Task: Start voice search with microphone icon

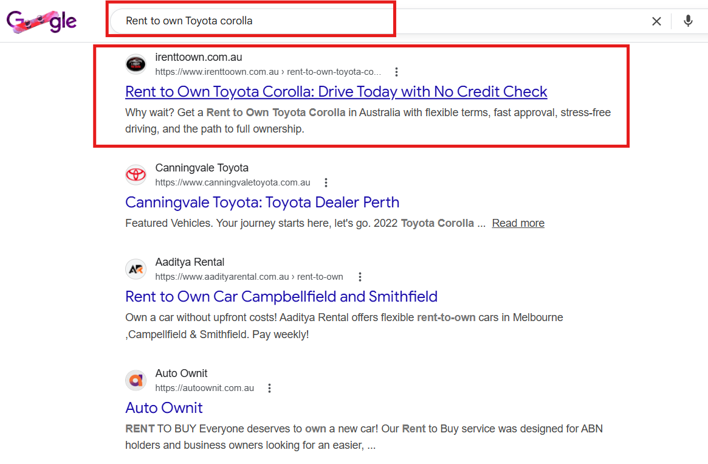Action: point(688,21)
